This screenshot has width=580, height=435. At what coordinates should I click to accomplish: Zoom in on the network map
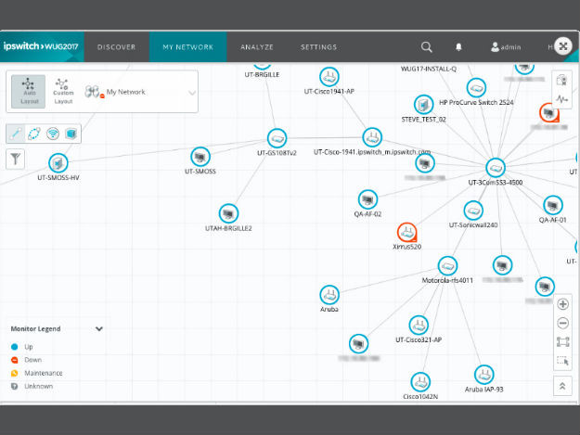[562, 304]
